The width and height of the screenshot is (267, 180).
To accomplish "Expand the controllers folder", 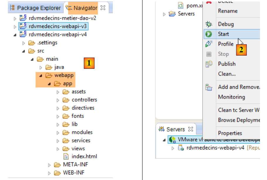I will (58, 100).
